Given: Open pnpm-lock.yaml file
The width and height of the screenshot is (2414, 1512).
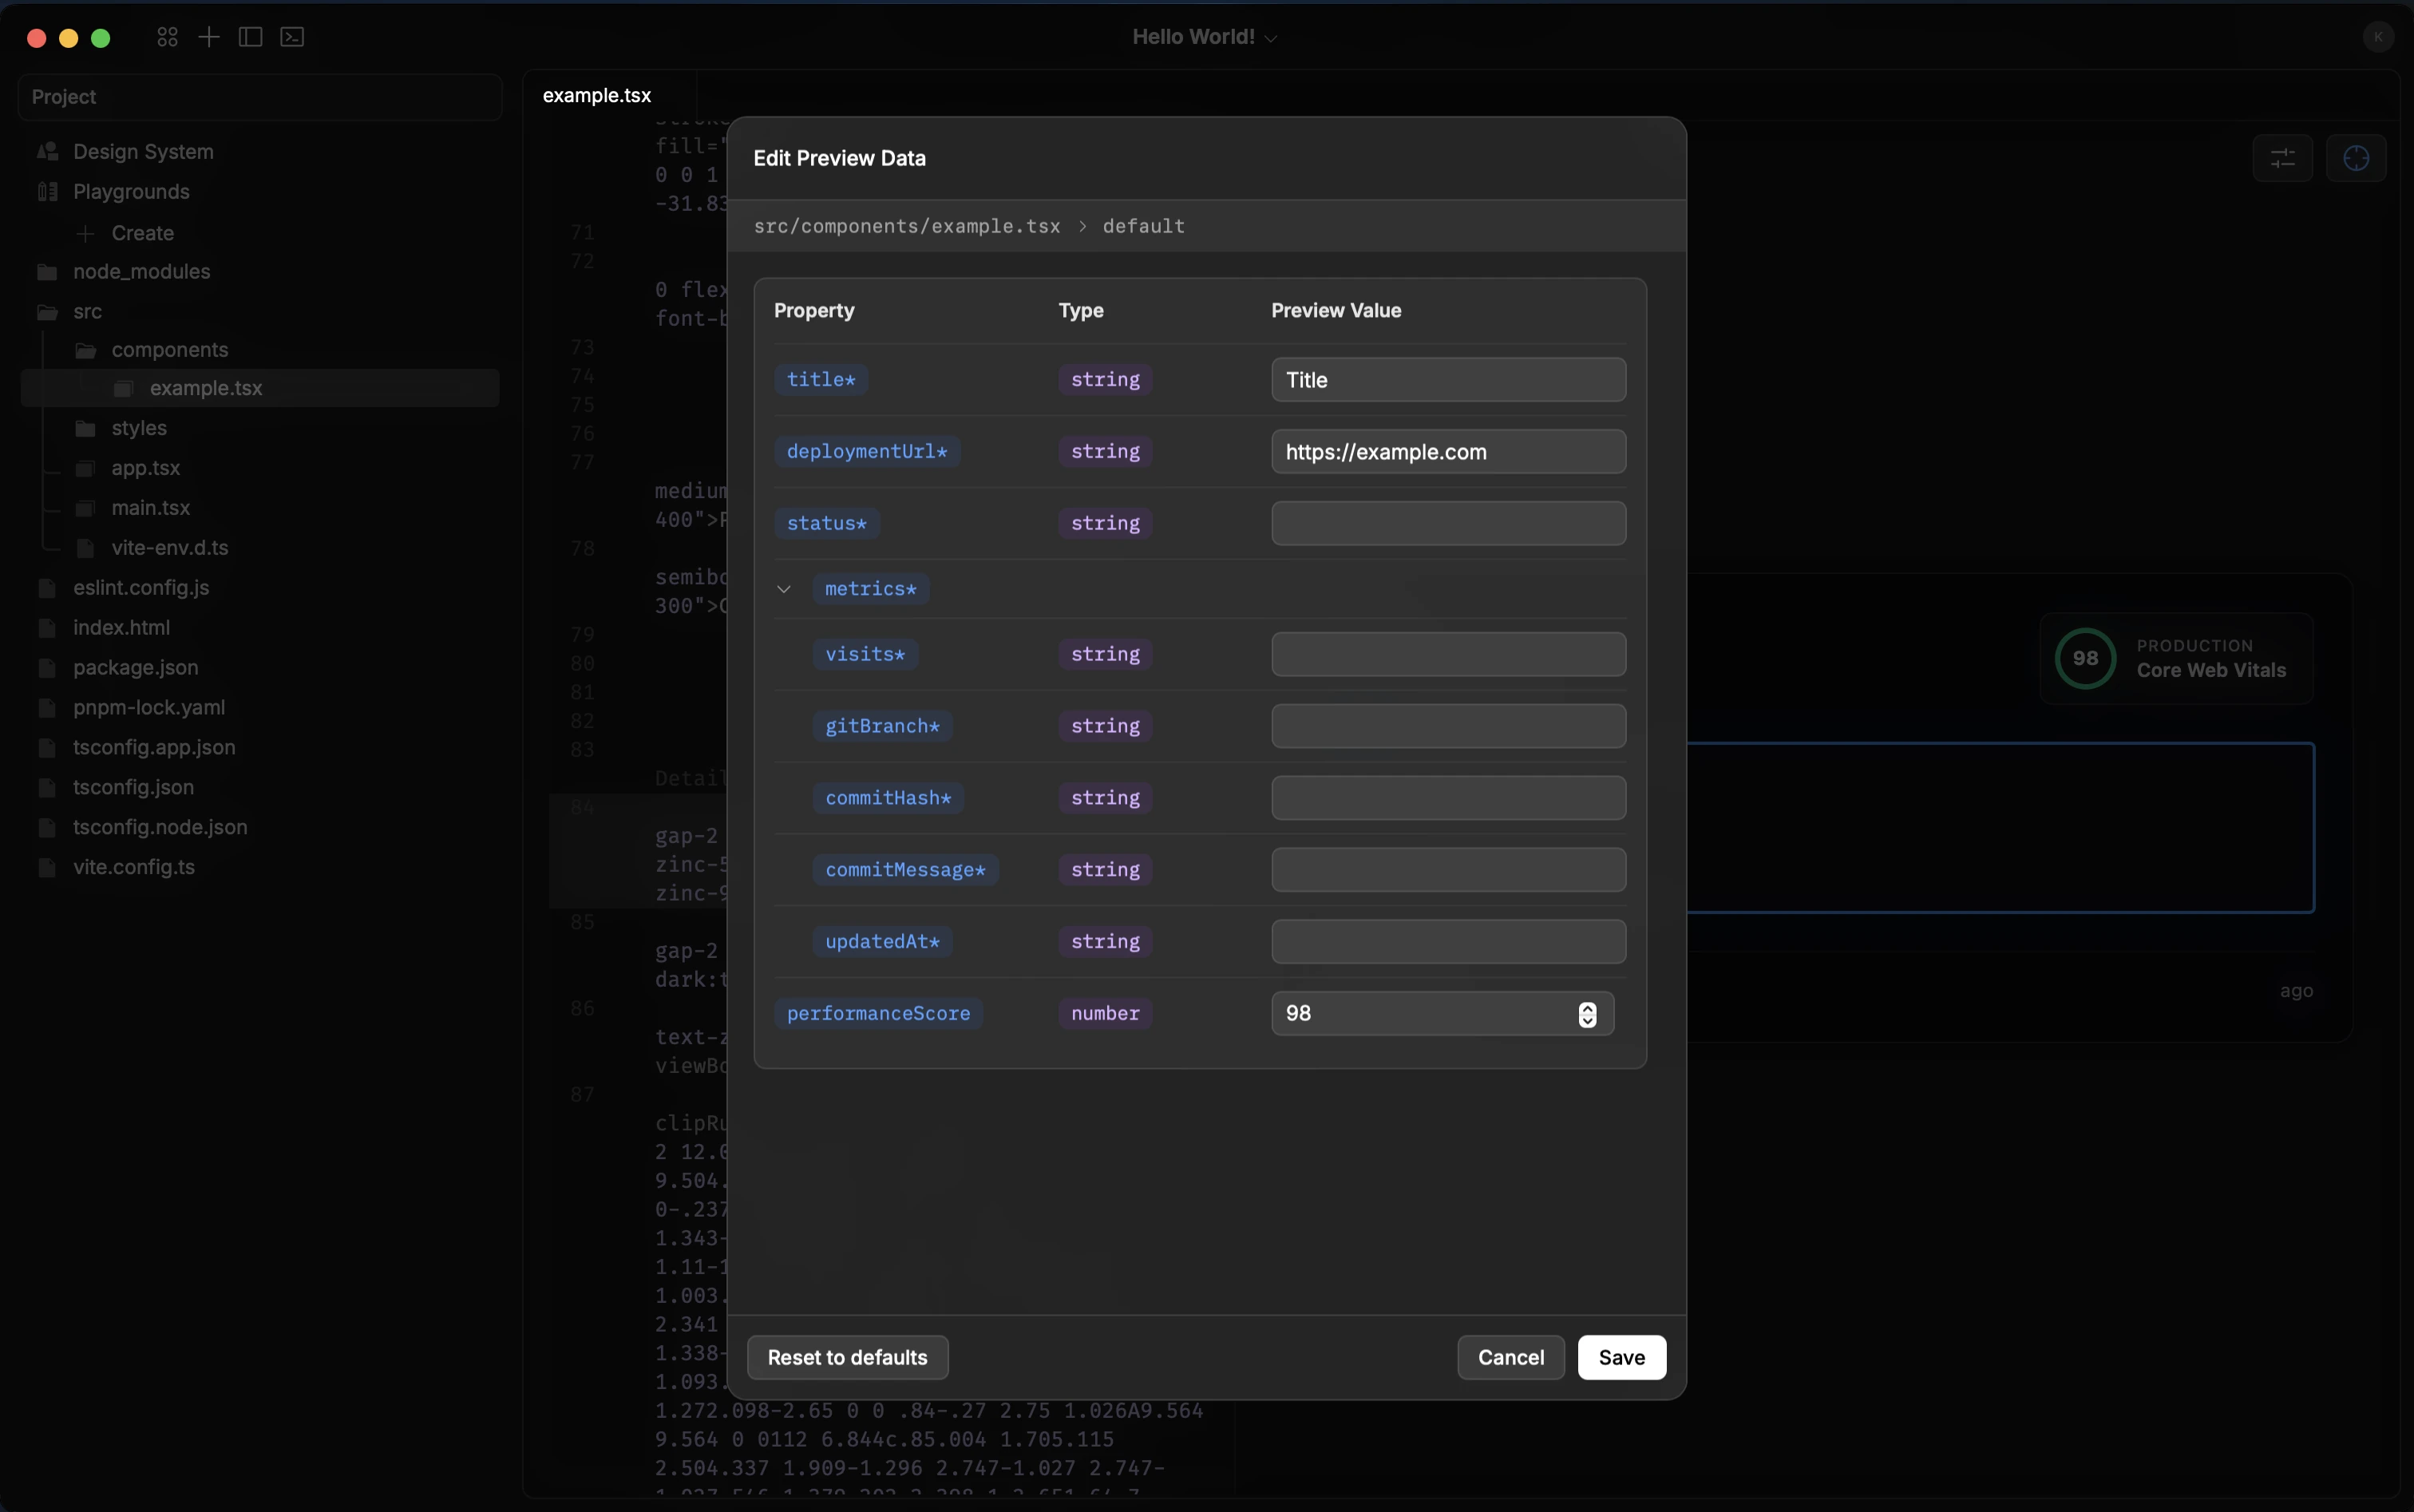Looking at the screenshot, I should [x=149, y=708].
